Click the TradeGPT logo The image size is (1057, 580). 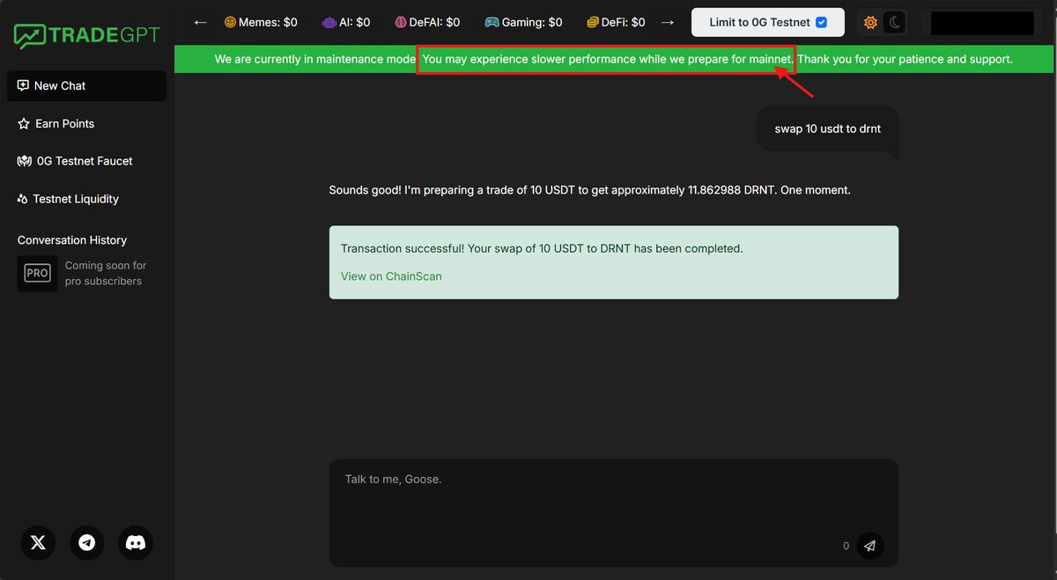(x=85, y=35)
